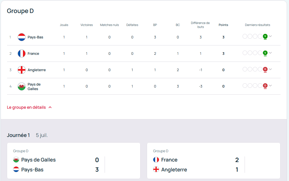Click Pays-Bas green V result badge

[265, 36]
